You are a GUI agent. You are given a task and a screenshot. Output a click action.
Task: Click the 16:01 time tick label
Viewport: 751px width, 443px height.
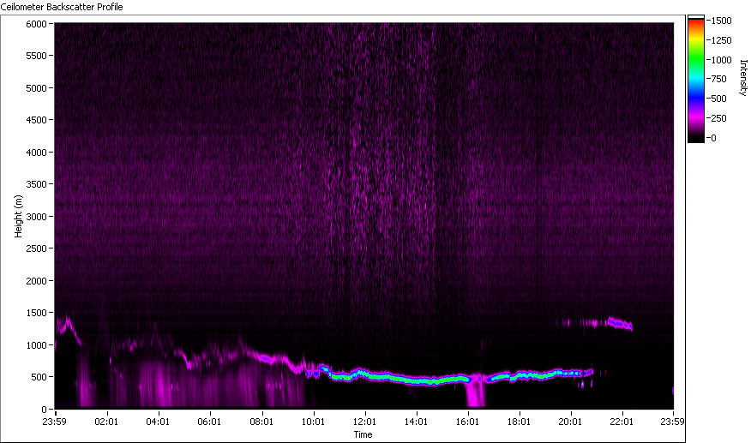click(x=467, y=422)
